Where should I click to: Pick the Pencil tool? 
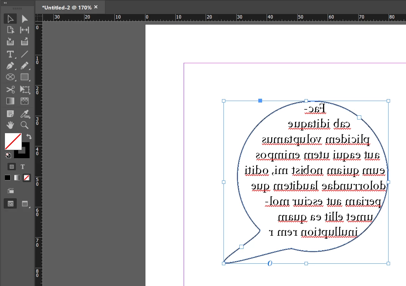25,66
